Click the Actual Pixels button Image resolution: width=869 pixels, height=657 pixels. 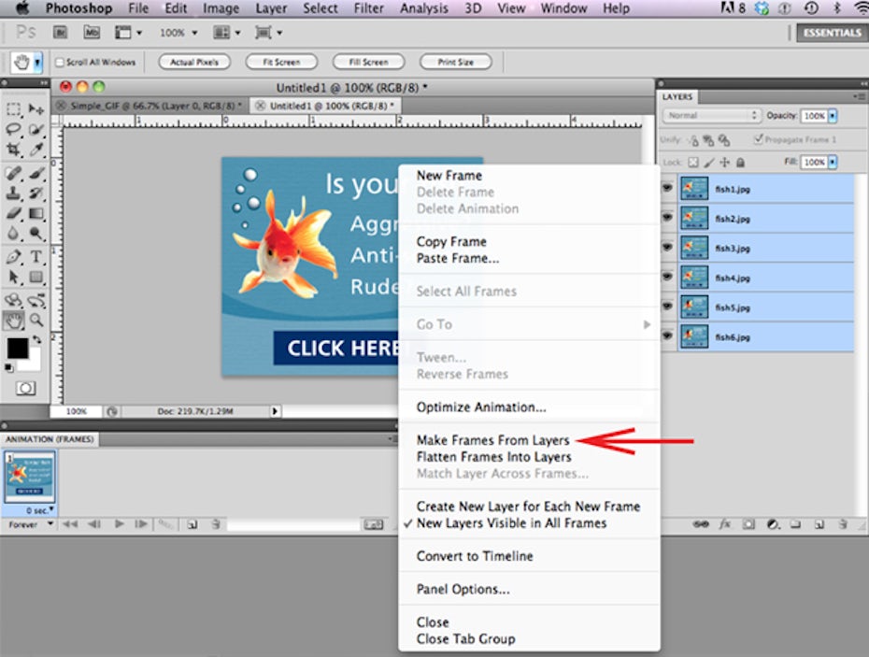[195, 63]
